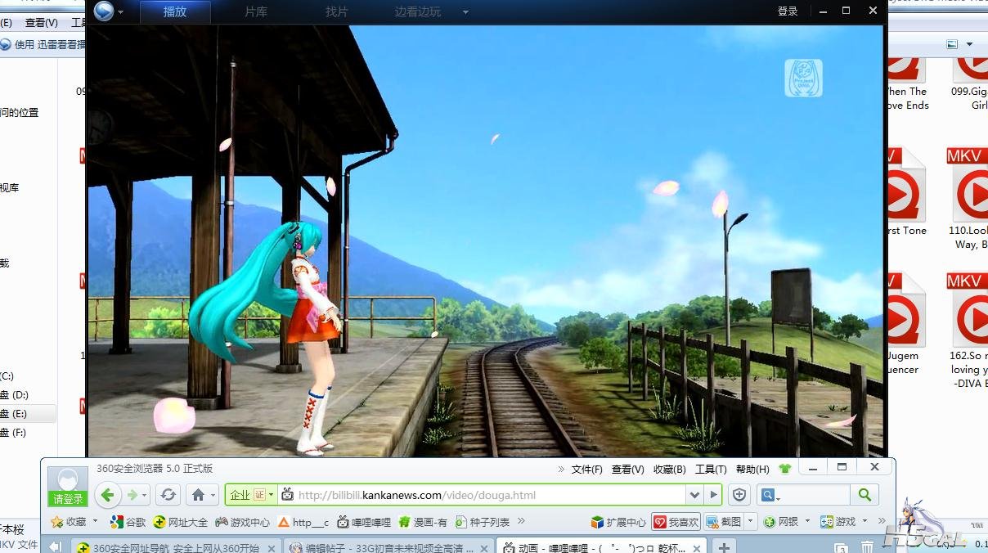Open the 扩展中心 extension center

coord(618,522)
